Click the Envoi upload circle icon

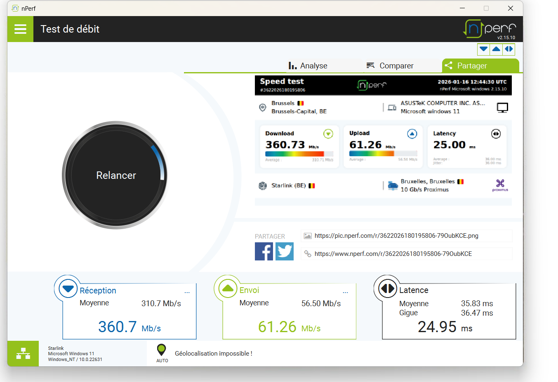click(x=228, y=289)
